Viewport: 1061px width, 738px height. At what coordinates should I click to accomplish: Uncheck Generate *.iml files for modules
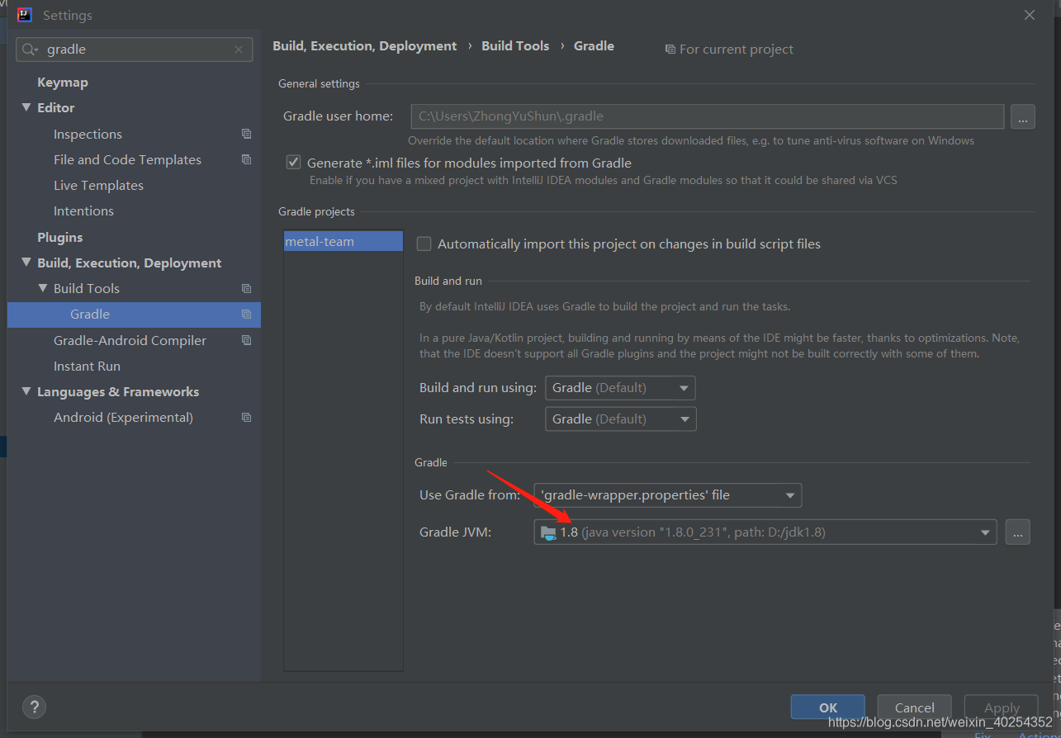(x=293, y=163)
